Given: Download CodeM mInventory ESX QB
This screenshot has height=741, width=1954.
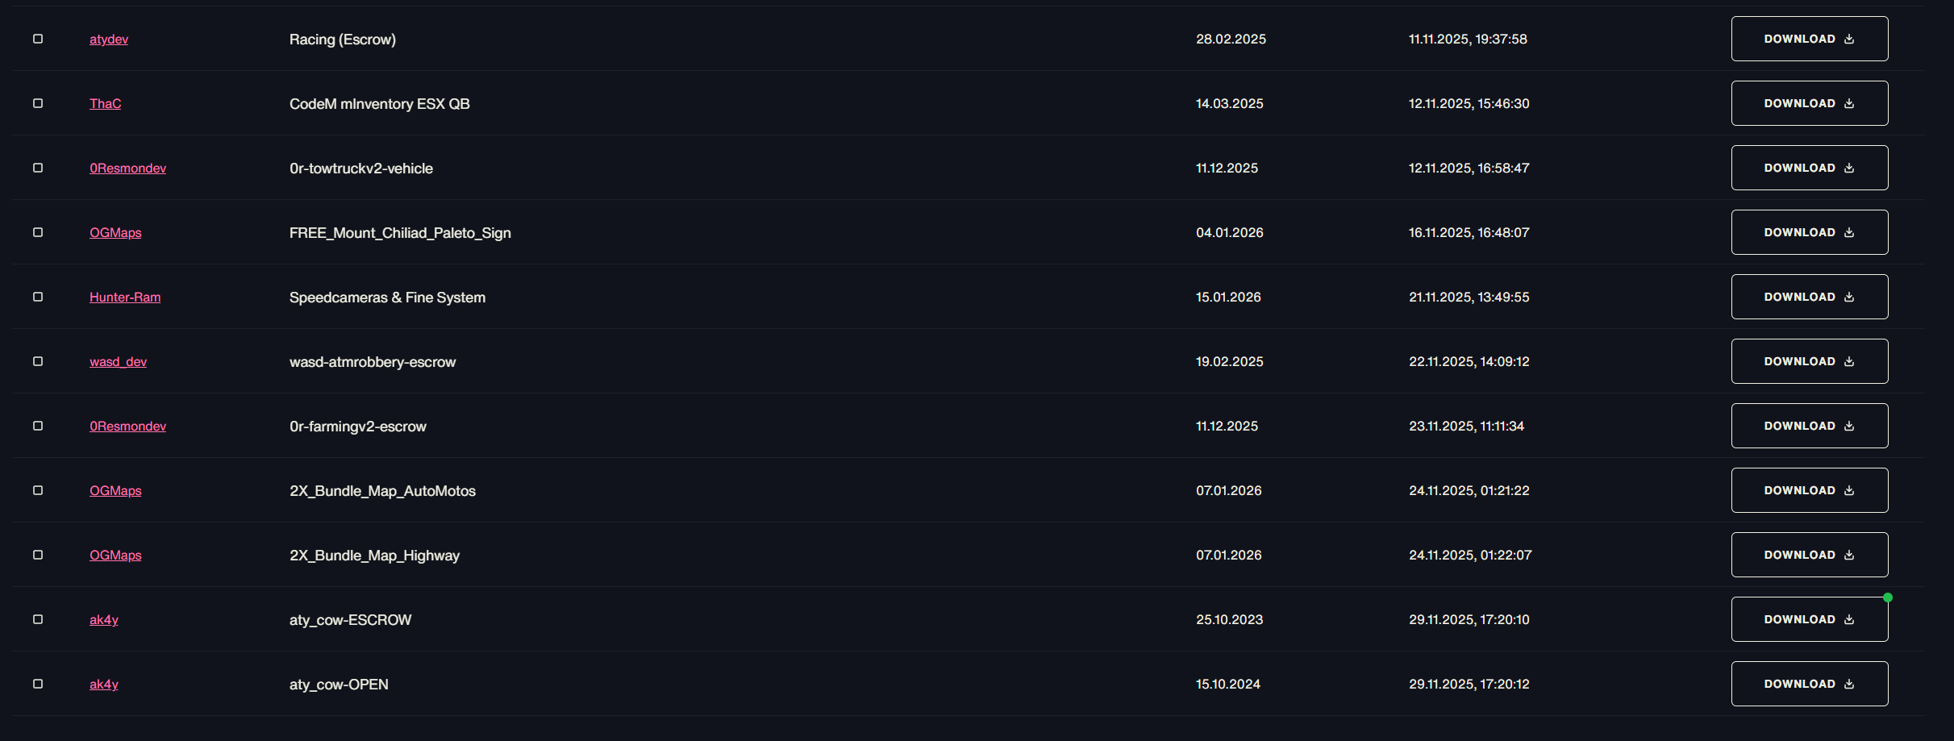Looking at the screenshot, I should (x=1810, y=103).
